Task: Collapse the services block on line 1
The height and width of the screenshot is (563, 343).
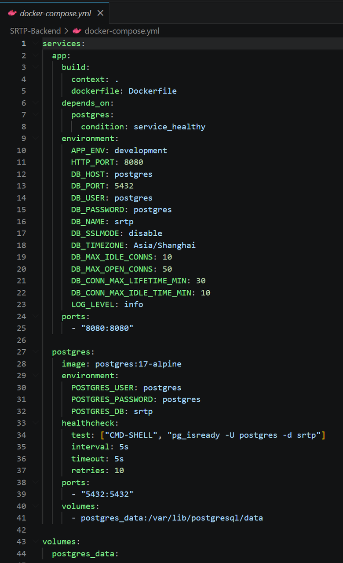Action: pyautogui.click(x=35, y=44)
